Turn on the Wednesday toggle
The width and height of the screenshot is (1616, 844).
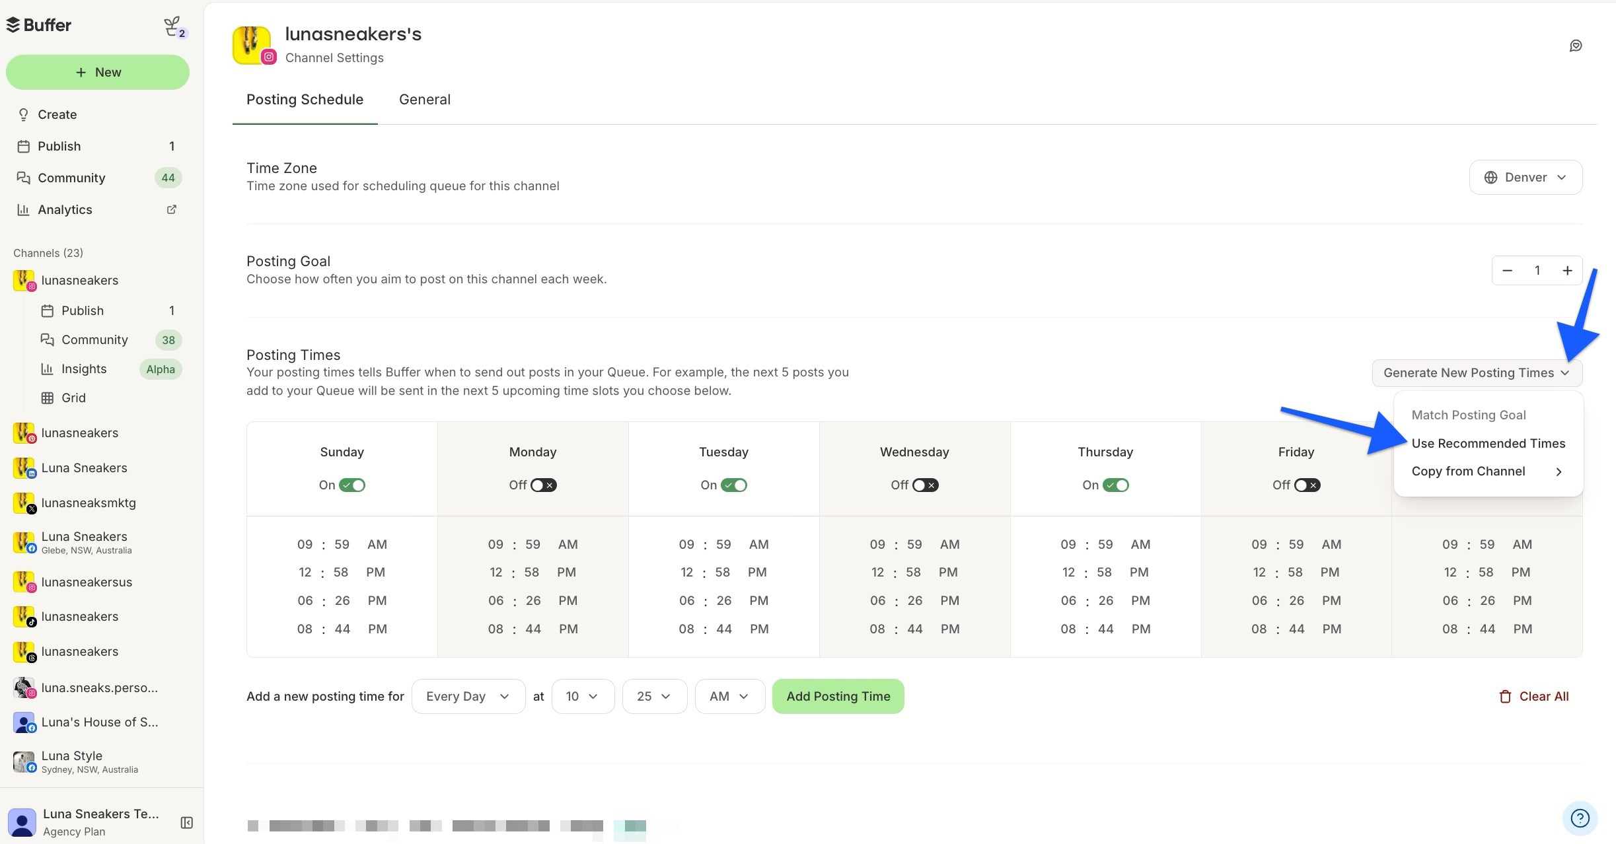pos(924,485)
